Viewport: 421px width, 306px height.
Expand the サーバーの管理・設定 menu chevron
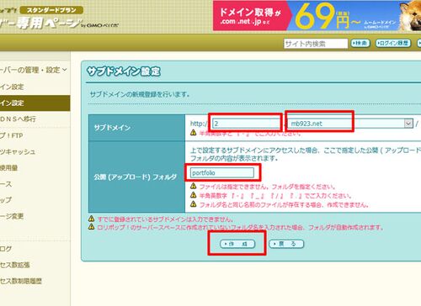(x=65, y=70)
